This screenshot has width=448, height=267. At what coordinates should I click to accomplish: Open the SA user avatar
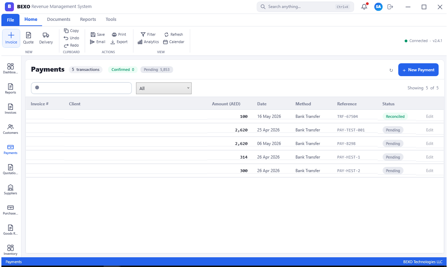tap(378, 7)
